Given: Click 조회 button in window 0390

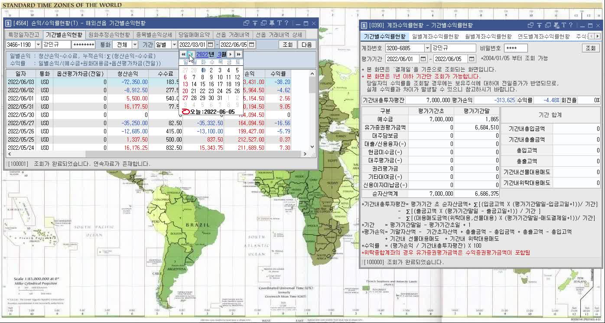Looking at the screenshot, I should [x=590, y=48].
